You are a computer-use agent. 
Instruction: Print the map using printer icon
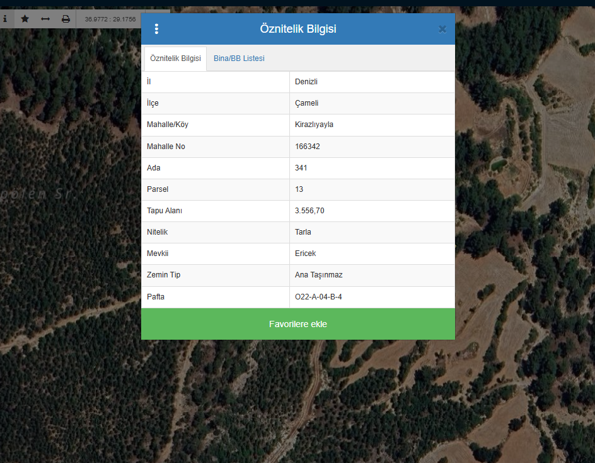tap(66, 19)
